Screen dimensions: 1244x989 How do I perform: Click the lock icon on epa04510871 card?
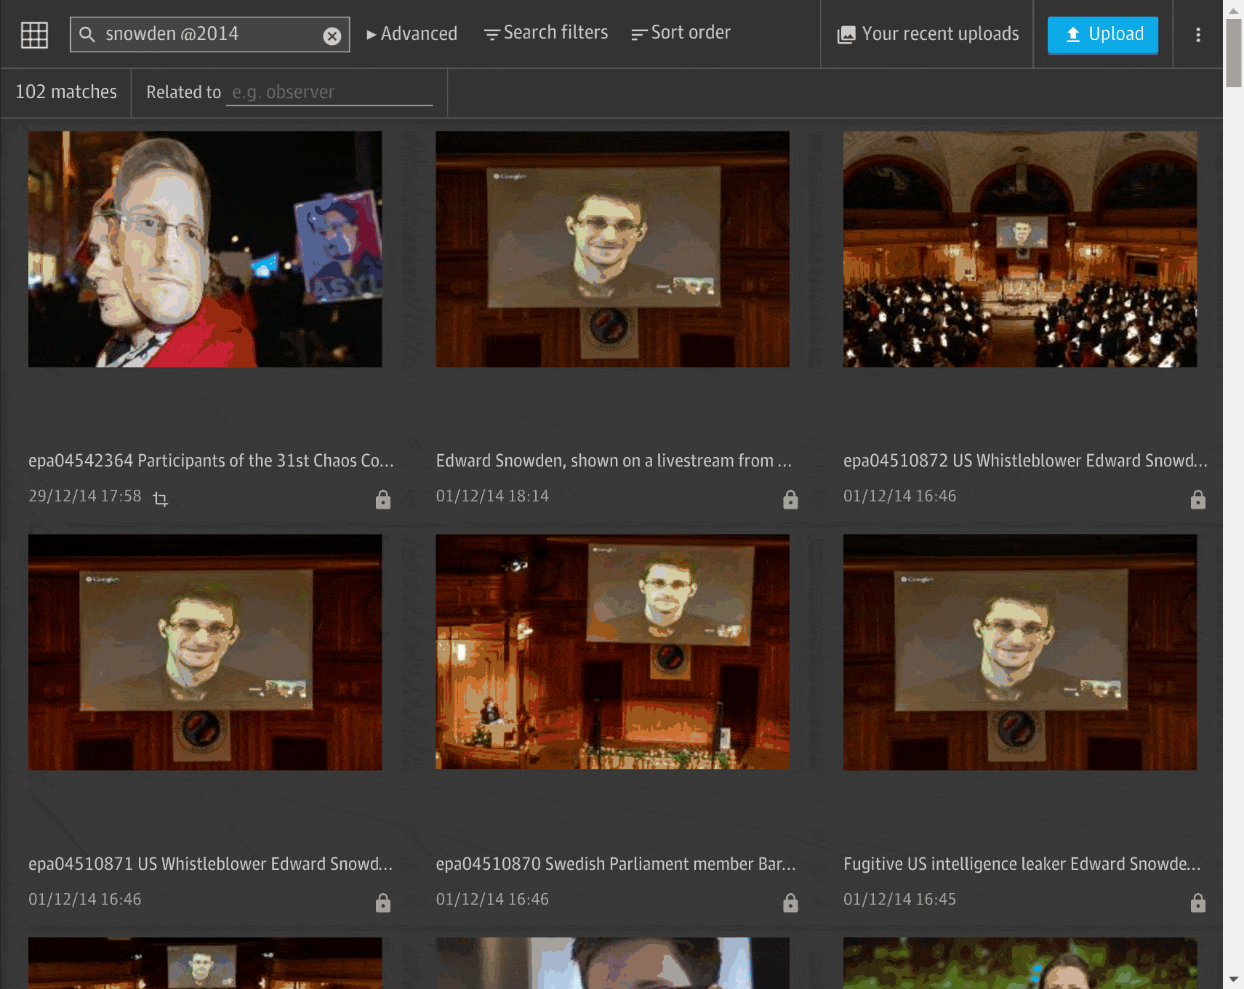[383, 903]
